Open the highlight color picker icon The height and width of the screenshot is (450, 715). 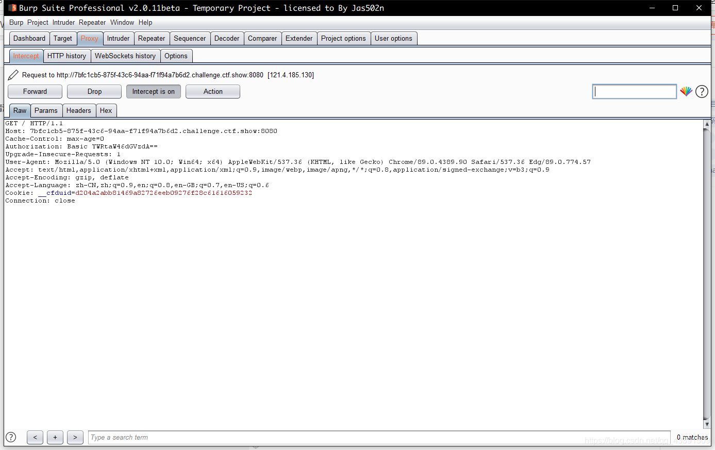coord(686,91)
